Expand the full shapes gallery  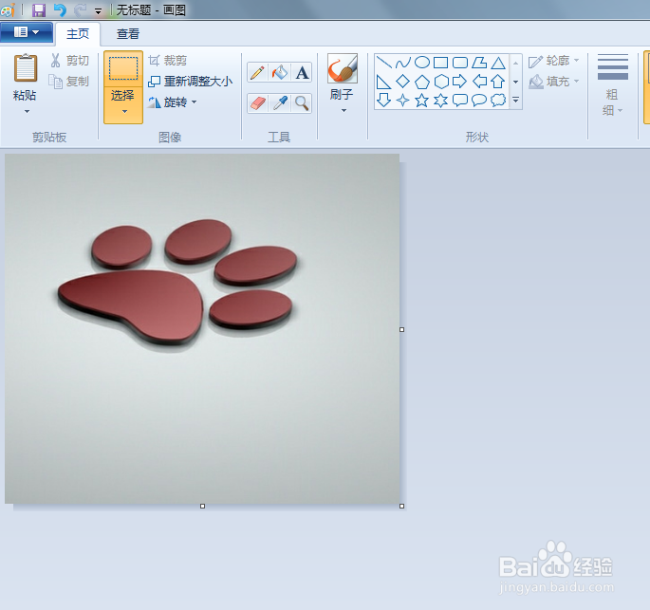point(515,101)
